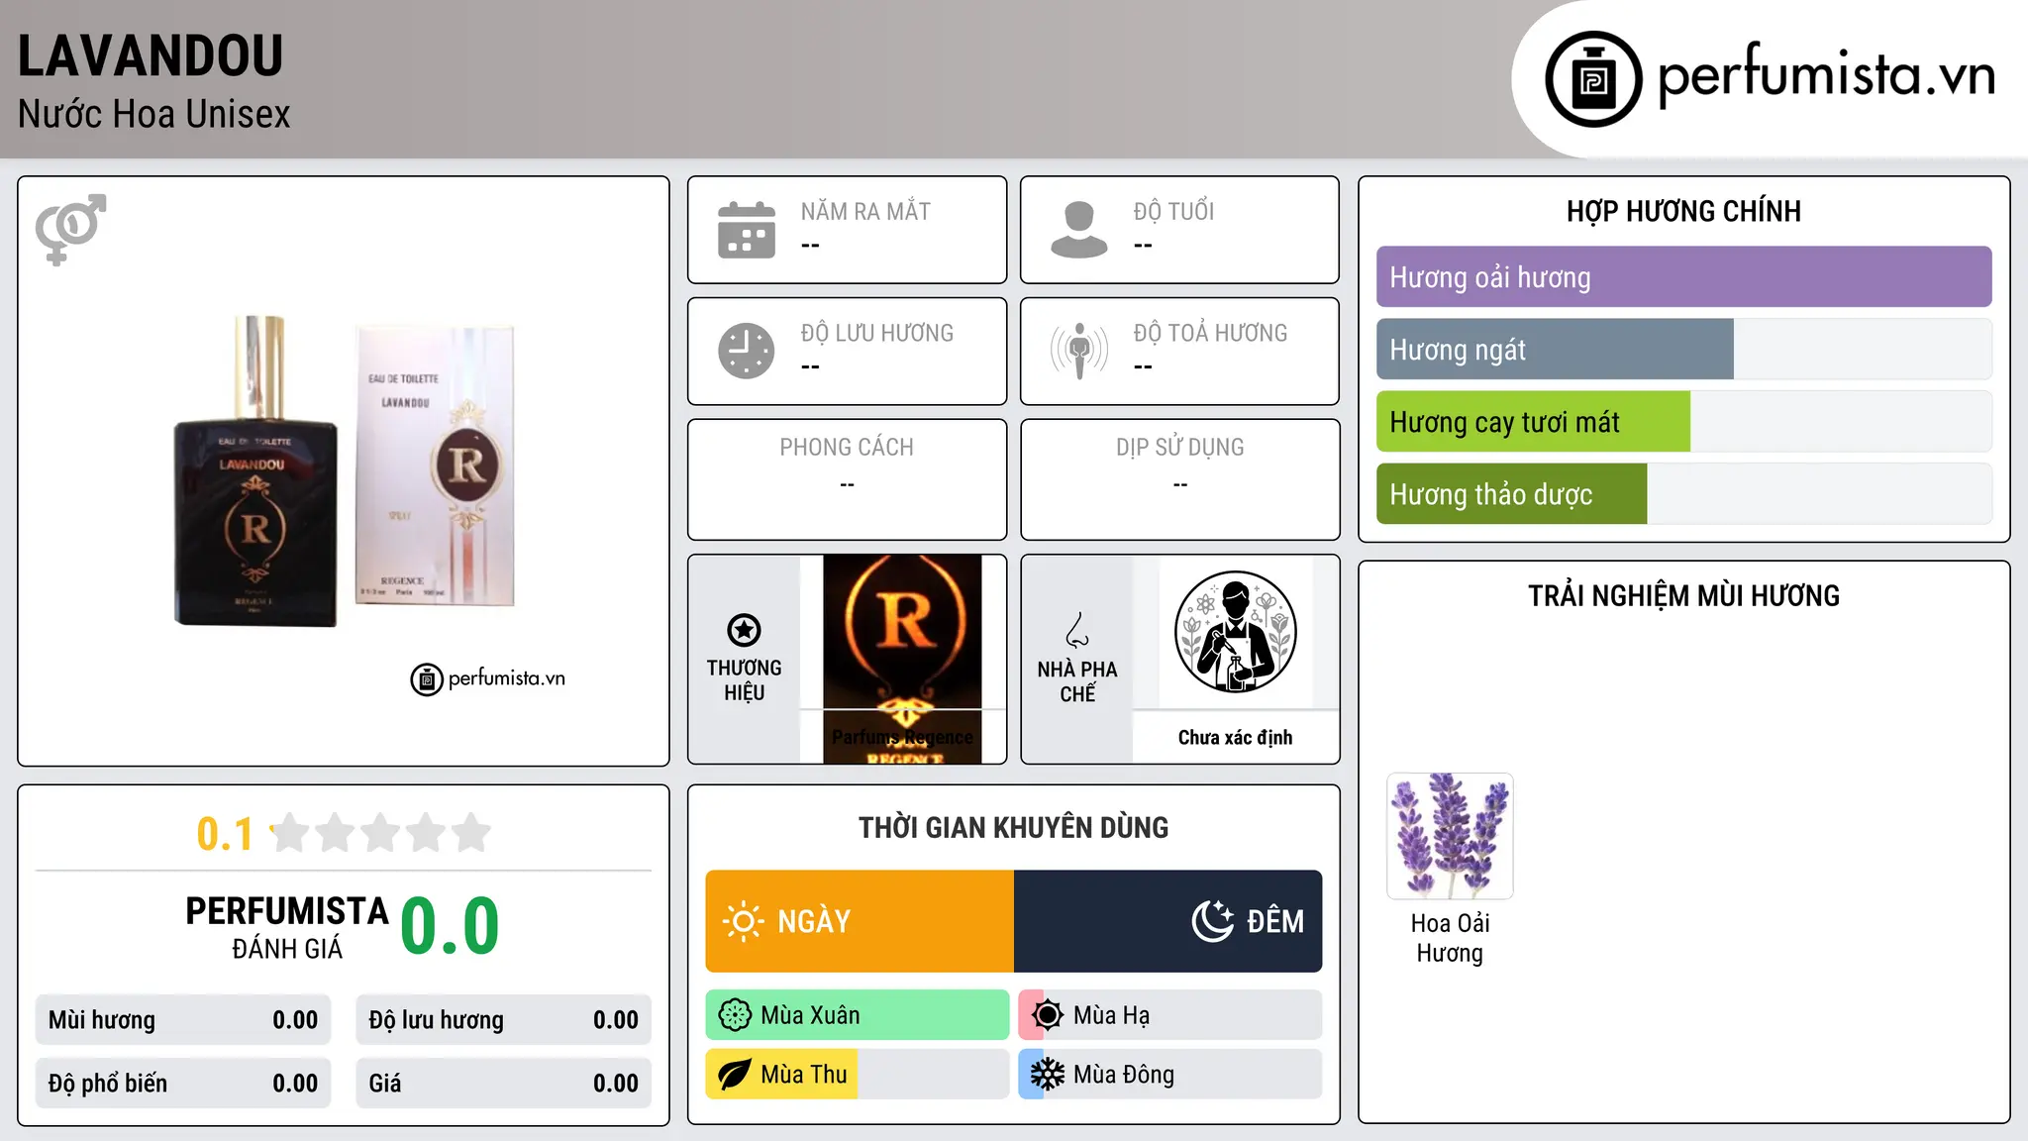Click the perfumista.vn site name in header
This screenshot has height=1141, width=2028.
pyautogui.click(x=1826, y=76)
